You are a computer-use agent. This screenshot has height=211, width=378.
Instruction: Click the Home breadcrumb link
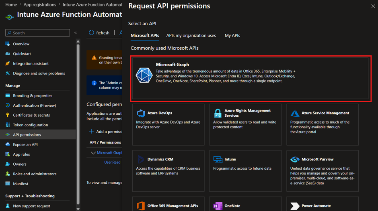(x=11, y=4)
